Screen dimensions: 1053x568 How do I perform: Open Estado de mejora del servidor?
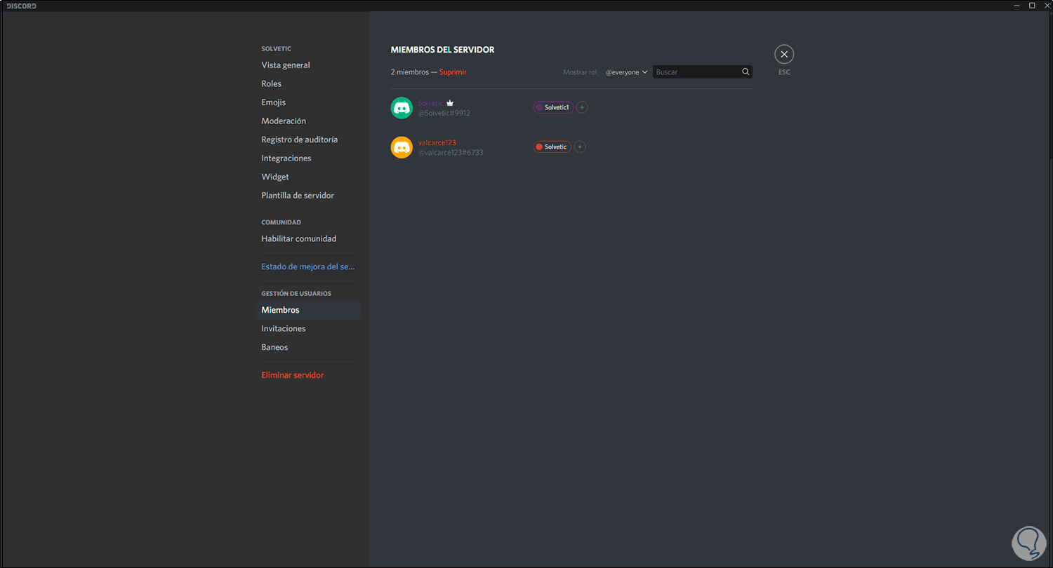pos(308,266)
